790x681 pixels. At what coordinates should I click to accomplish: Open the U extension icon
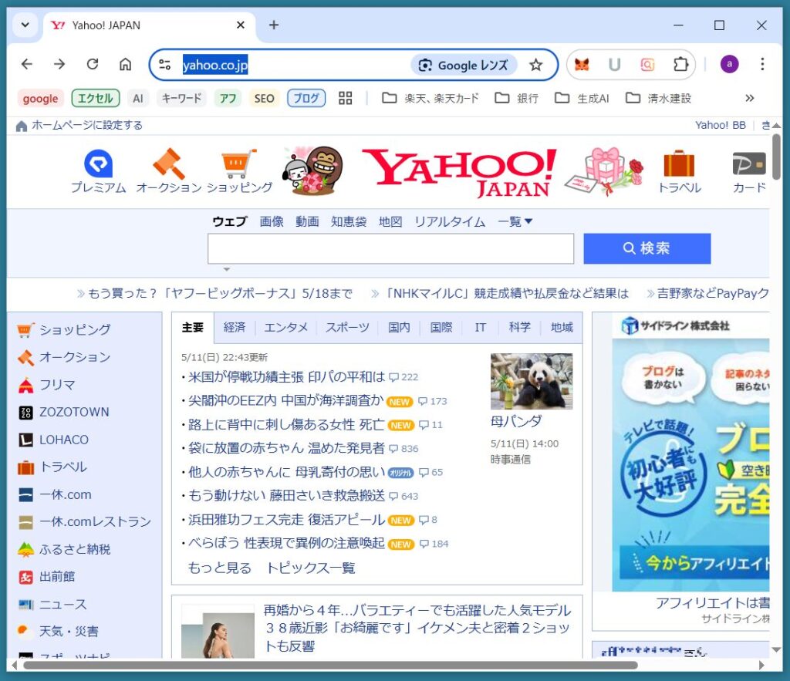pyautogui.click(x=614, y=65)
